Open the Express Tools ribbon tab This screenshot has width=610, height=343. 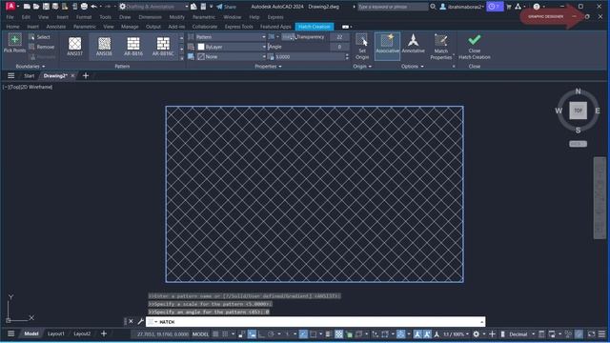coord(238,27)
